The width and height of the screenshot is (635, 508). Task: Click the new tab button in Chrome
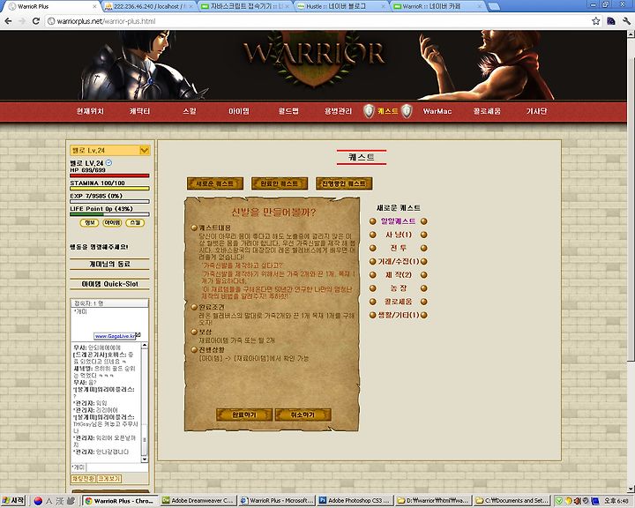pyautogui.click(x=494, y=6)
